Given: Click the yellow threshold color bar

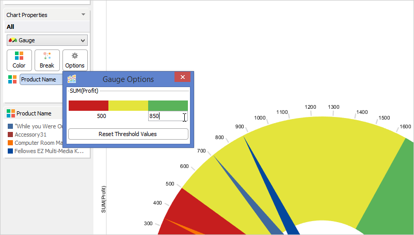Looking at the screenshot, I should tap(129, 105).
